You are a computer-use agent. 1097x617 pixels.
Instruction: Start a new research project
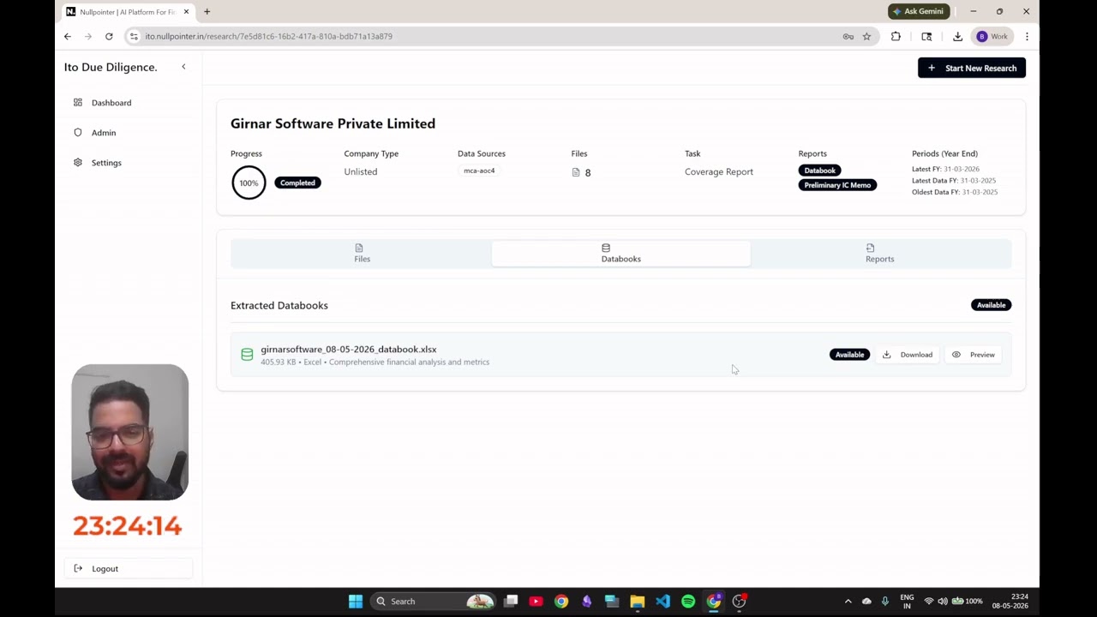[x=972, y=68]
